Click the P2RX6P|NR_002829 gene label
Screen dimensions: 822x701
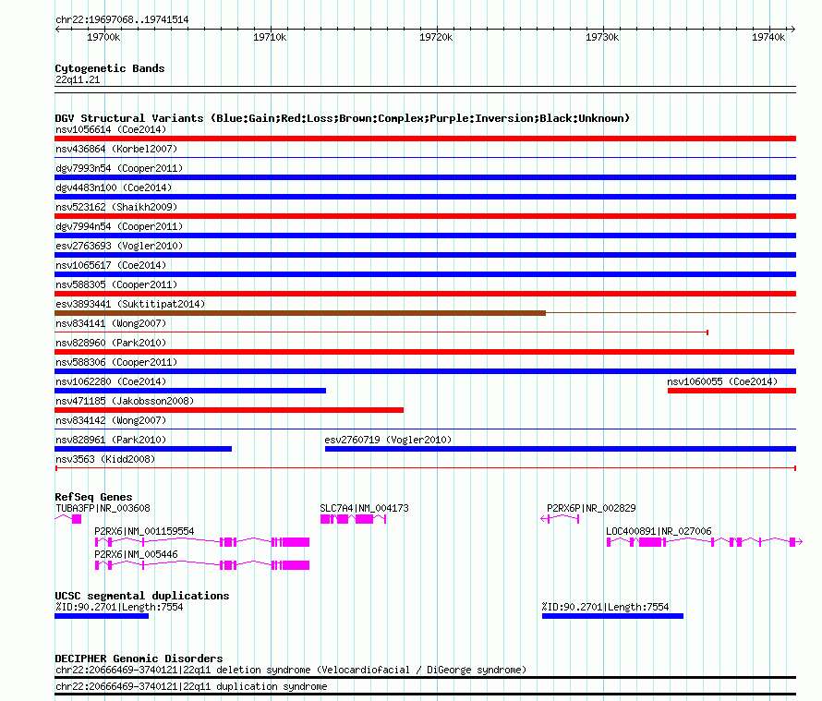pyautogui.click(x=591, y=508)
